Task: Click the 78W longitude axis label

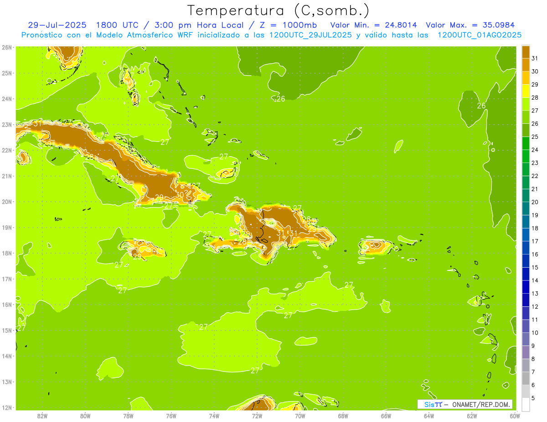Action: (x=128, y=416)
